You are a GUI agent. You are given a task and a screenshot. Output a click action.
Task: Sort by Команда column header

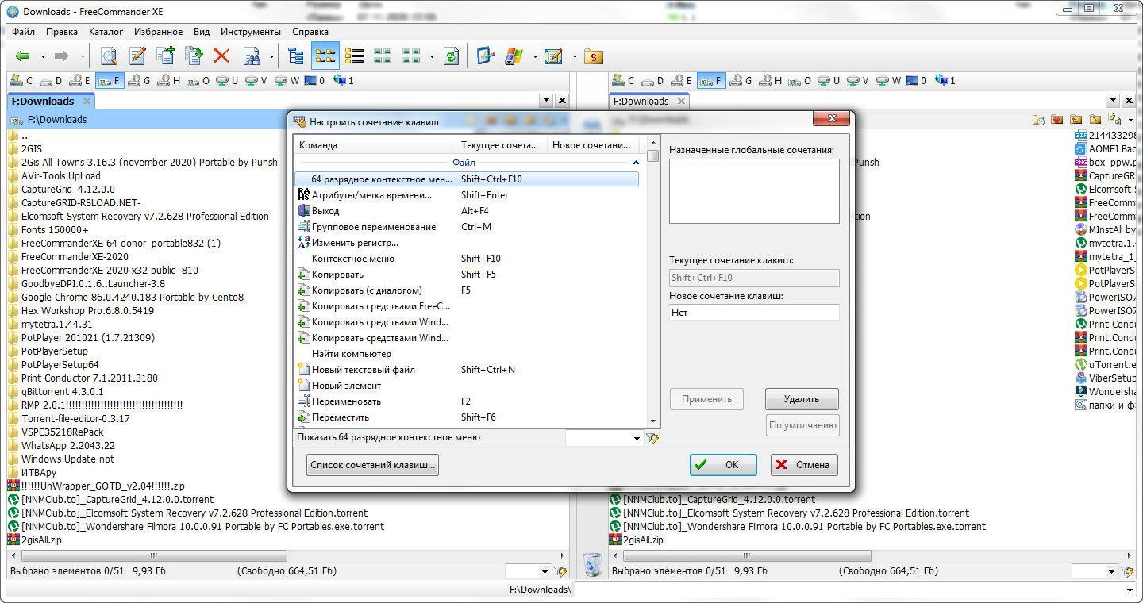(x=375, y=145)
